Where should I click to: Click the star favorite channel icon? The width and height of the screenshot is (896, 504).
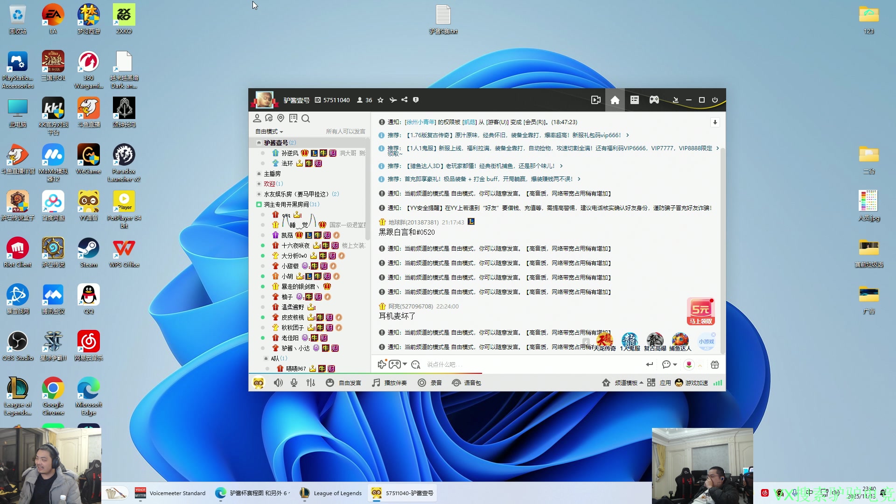point(380,100)
